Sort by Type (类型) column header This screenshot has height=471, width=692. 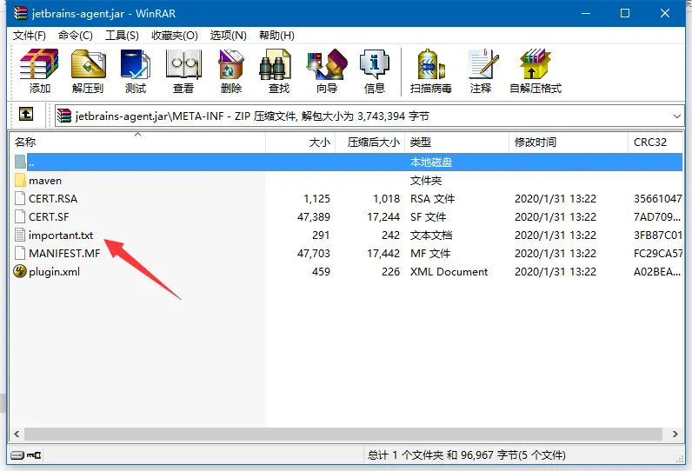[457, 142]
